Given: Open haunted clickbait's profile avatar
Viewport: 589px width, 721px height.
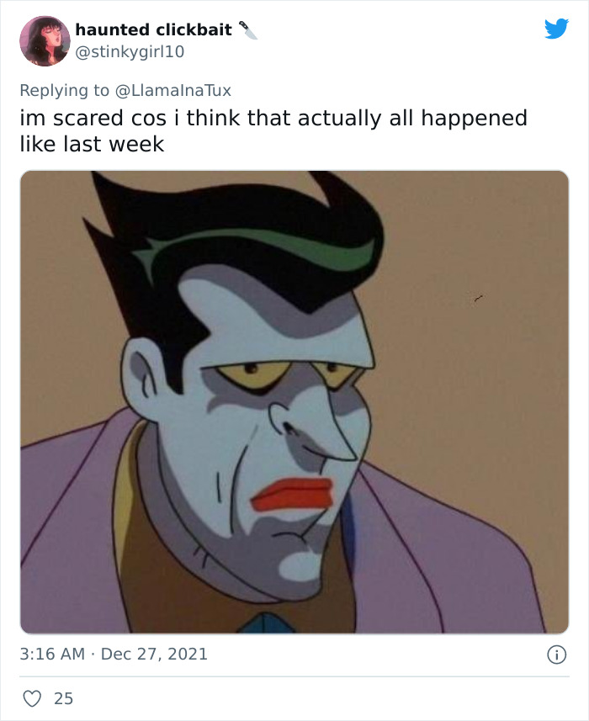Looking at the screenshot, I should [45, 41].
